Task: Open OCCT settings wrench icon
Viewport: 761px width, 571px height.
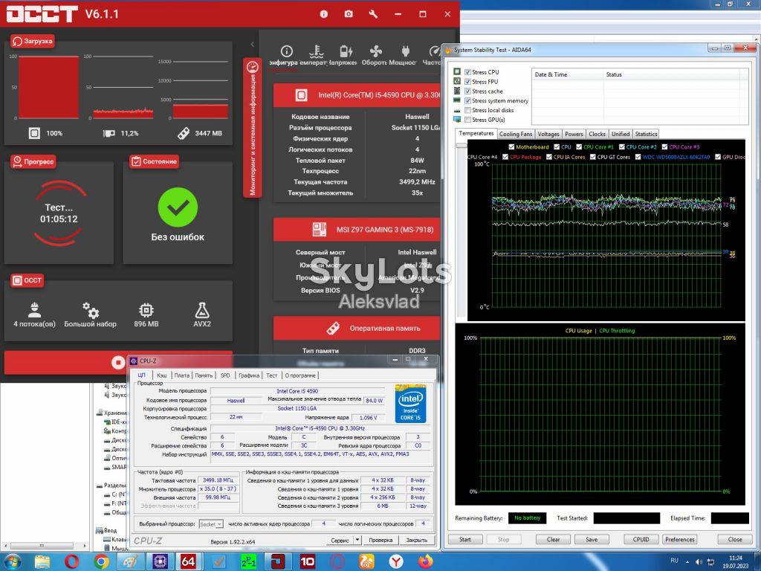Action: click(373, 14)
